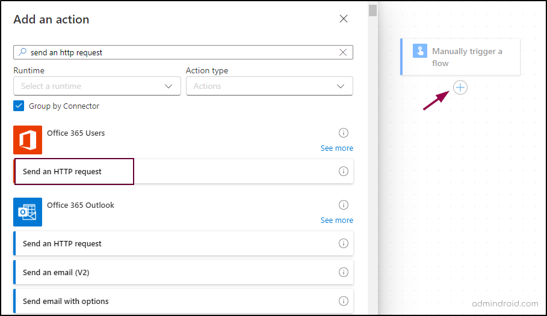Expand the Runtime dropdown
The image size is (547, 316).
pos(97,86)
